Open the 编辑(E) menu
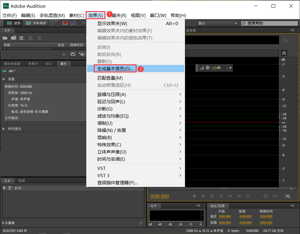This screenshot has height=234, width=300. pos(28,15)
